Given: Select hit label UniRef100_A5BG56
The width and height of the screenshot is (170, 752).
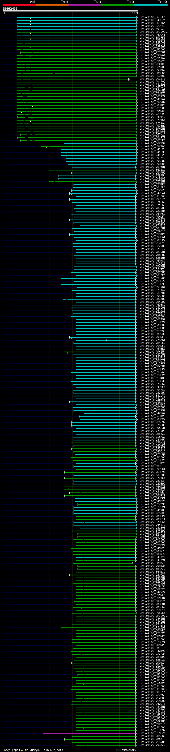Looking at the screenshot, I should pos(152,73).
